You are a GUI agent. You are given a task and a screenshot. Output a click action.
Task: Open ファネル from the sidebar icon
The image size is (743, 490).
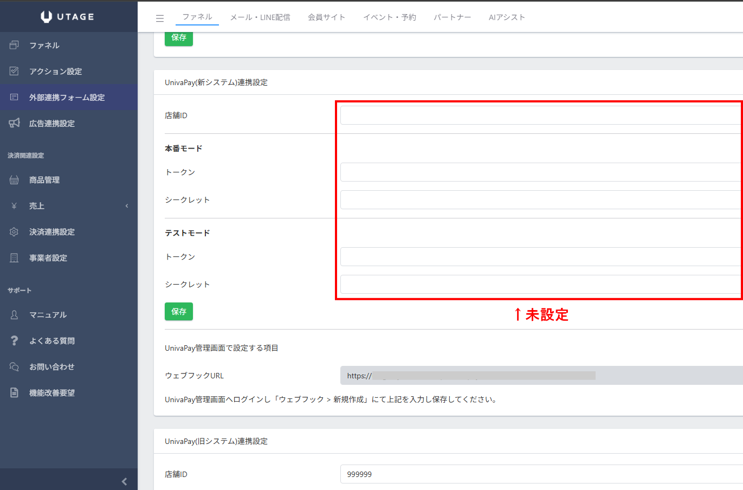point(14,45)
